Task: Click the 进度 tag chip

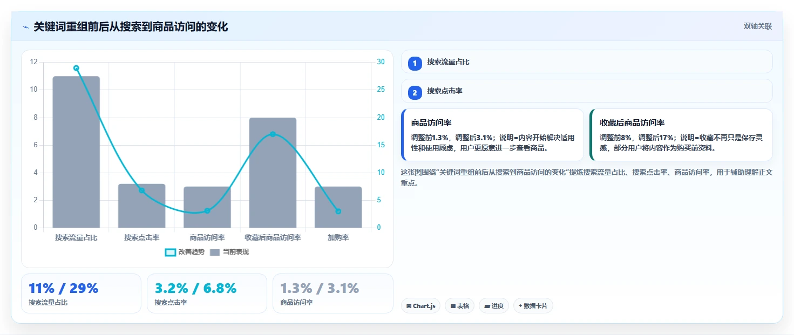Action: (494, 306)
